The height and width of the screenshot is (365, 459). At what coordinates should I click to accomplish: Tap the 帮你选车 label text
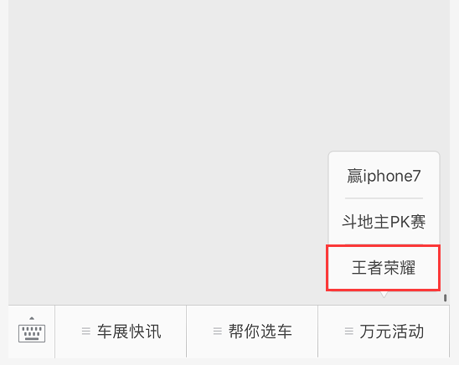pos(260,332)
